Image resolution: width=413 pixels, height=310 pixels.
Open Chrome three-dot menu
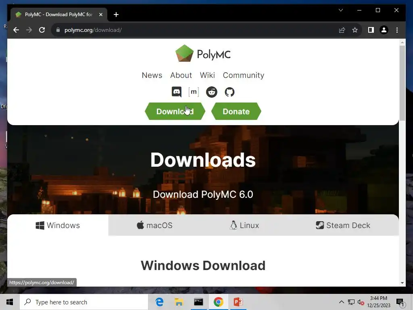click(x=397, y=30)
